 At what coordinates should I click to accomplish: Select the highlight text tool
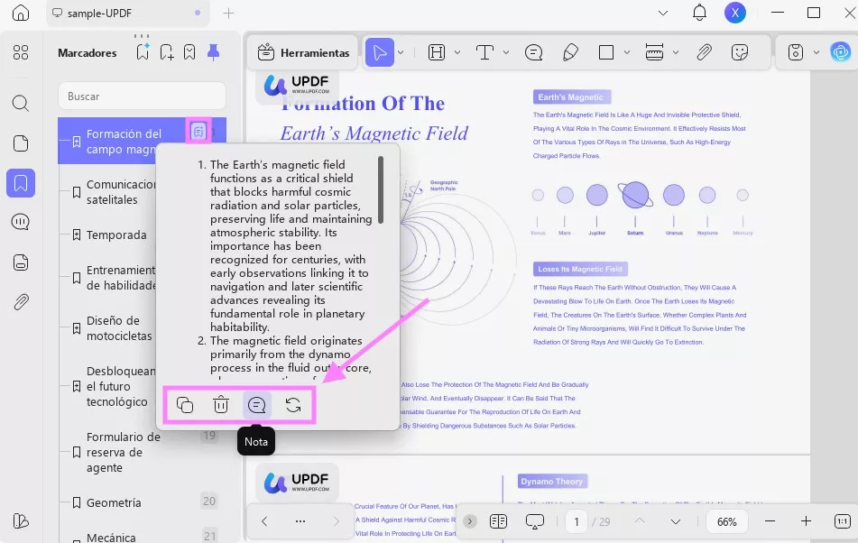click(437, 52)
